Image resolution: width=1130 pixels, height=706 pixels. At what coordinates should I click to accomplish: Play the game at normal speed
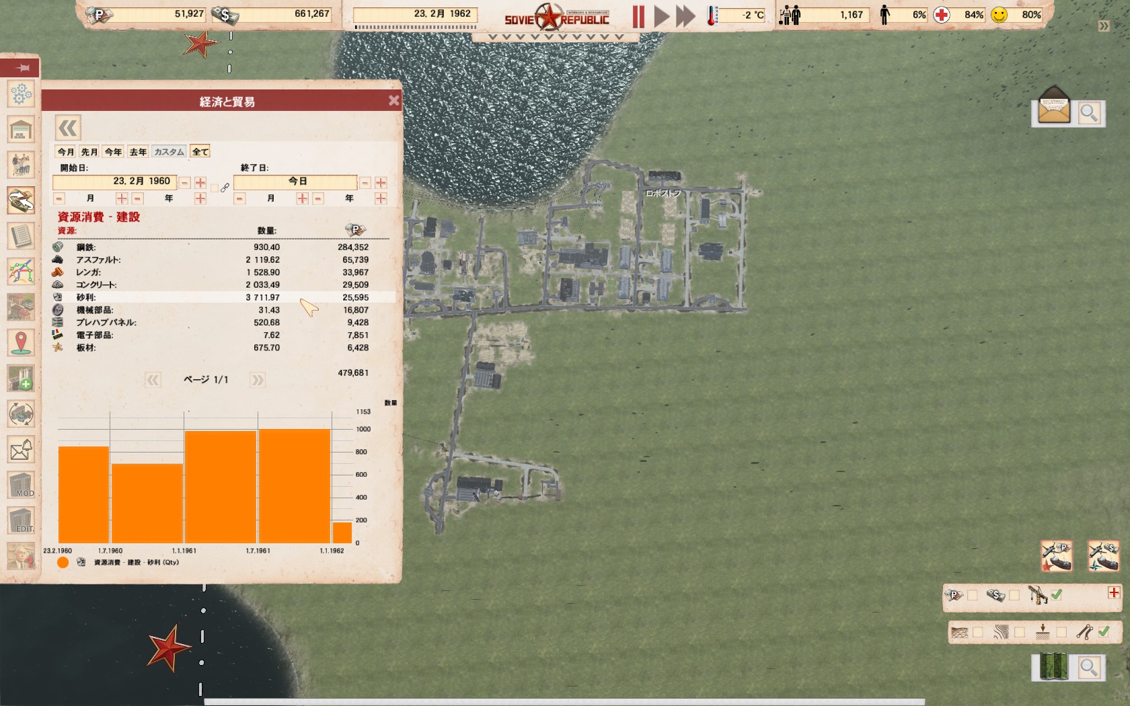(x=662, y=16)
